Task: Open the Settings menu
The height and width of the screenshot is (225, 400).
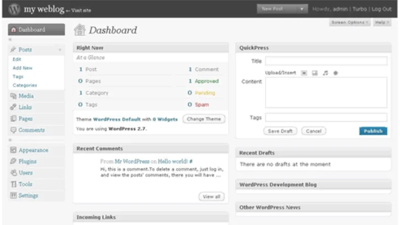Action: point(37,195)
